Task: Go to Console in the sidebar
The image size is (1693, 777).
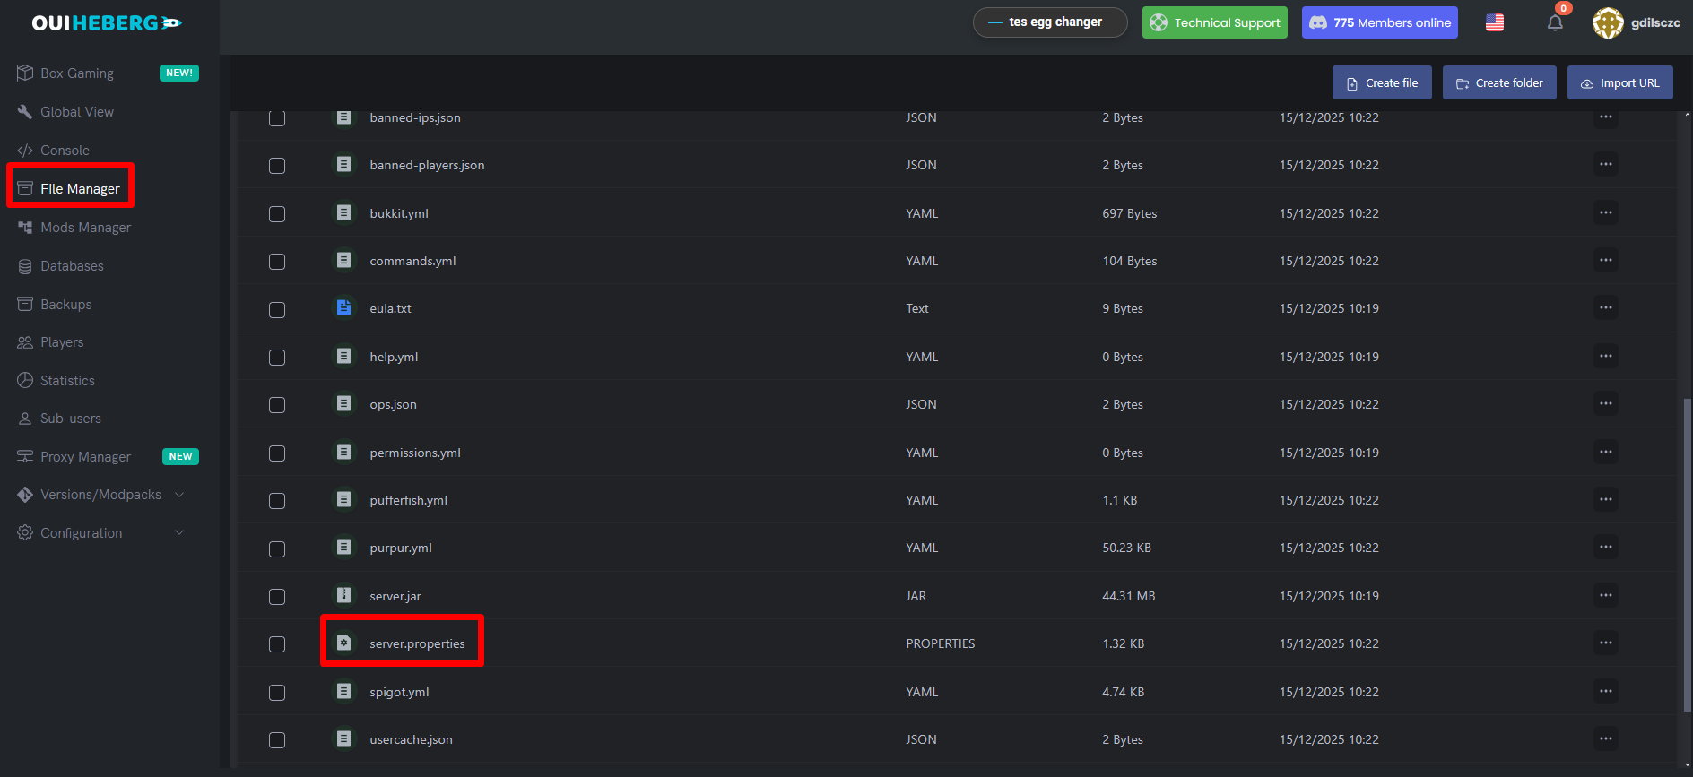Action: point(65,151)
